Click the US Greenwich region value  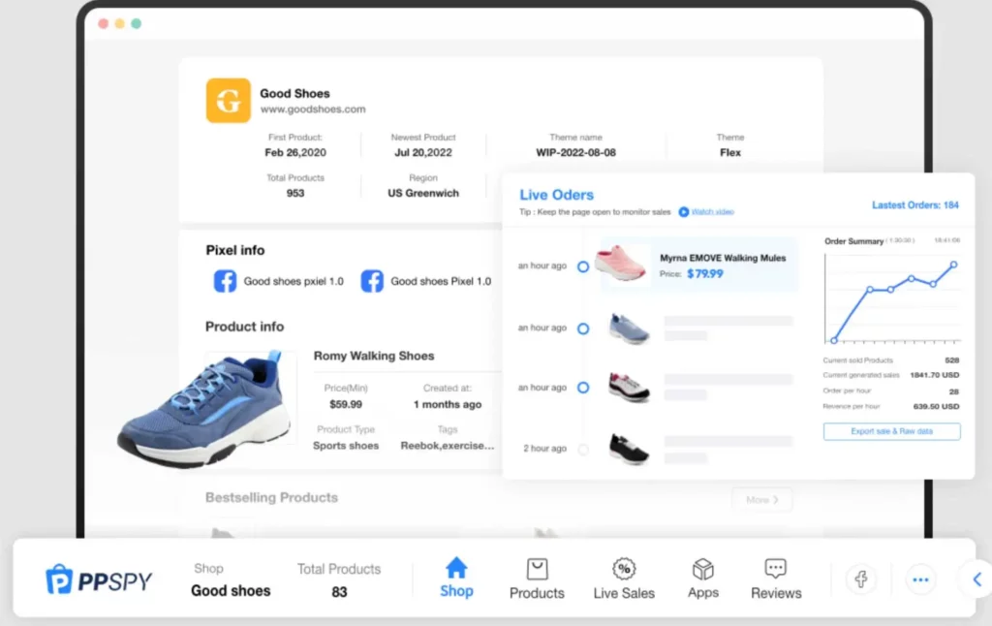(423, 193)
